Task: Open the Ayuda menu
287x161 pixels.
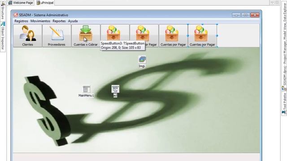Action: [x=73, y=21]
